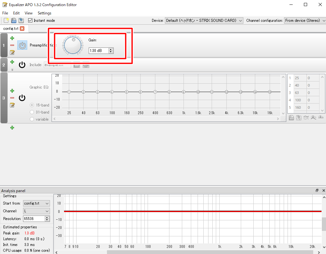Toggle power for the Preamplification filter
This screenshot has height=254, width=326.
tap(22, 45)
